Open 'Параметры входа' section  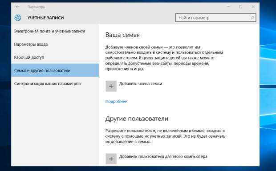click(x=55, y=44)
